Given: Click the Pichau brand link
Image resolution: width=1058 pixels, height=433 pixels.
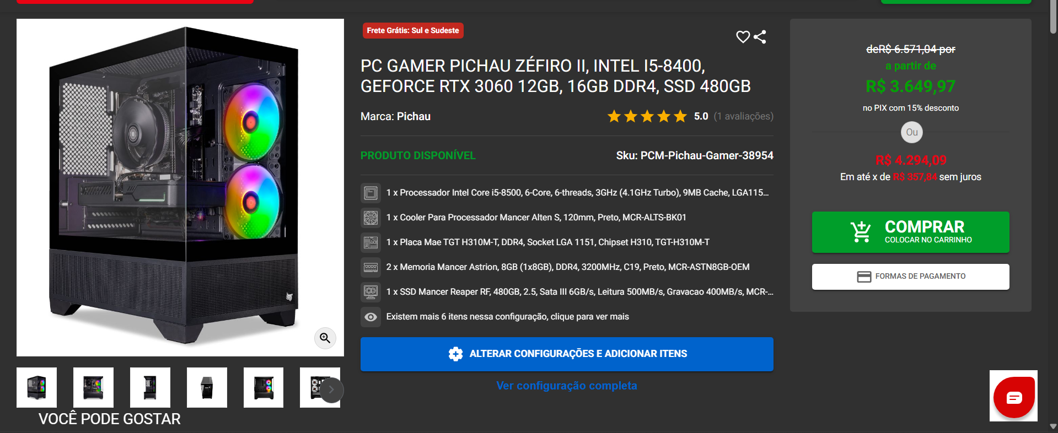Looking at the screenshot, I should coord(413,116).
